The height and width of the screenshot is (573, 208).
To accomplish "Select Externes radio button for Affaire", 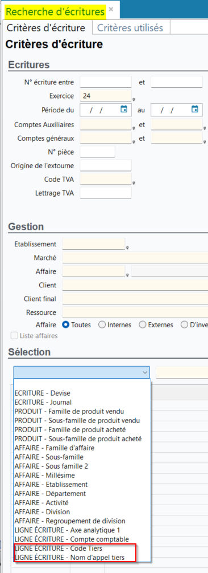I will pyautogui.click(x=143, y=324).
